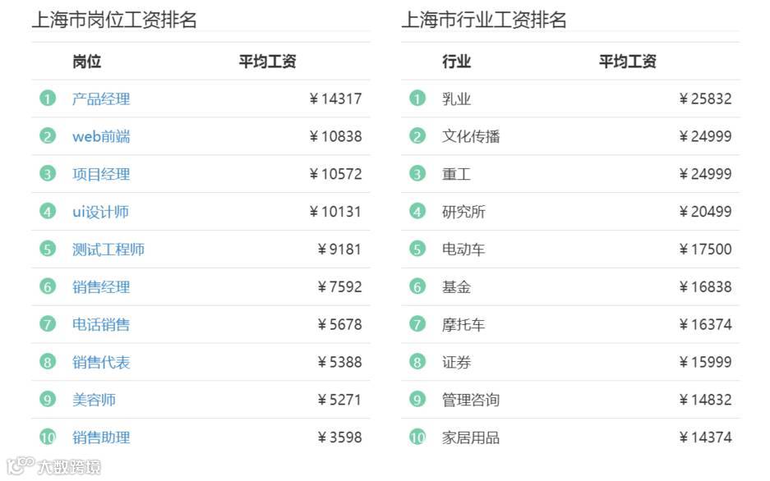Open the 测试工程师 link

(108, 250)
